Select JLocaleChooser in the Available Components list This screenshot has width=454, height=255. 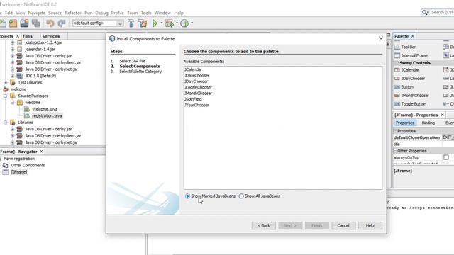pos(198,87)
